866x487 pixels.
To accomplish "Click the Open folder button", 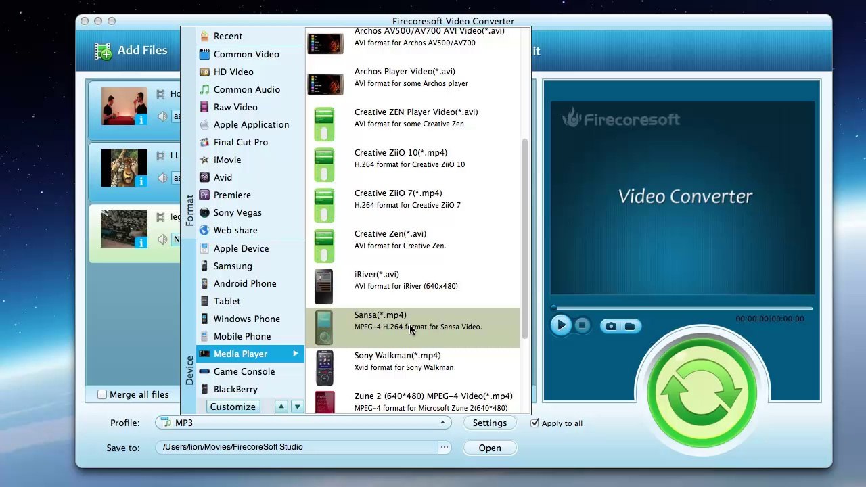I will (x=490, y=448).
